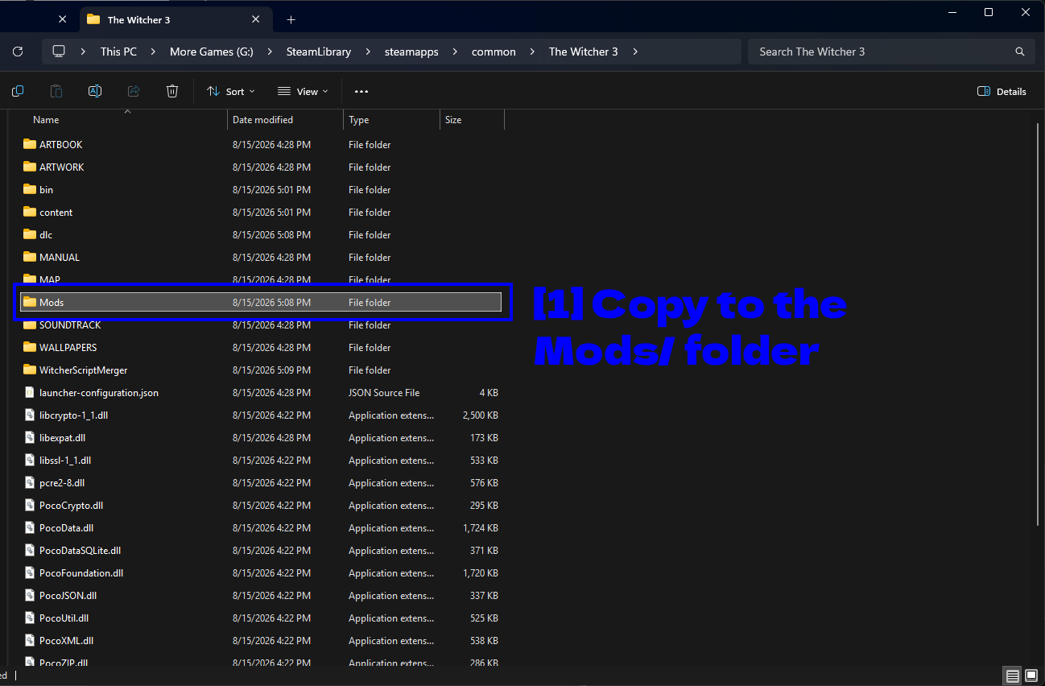Close the Witcher 3 tab
1045x686 pixels.
256,19
